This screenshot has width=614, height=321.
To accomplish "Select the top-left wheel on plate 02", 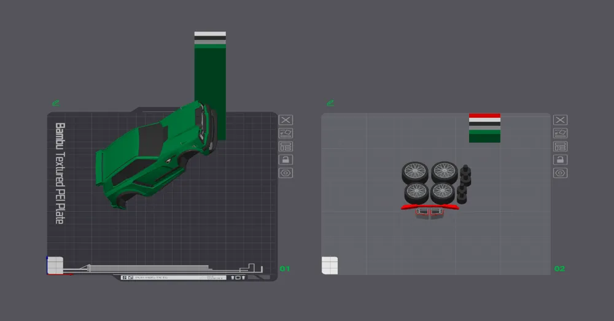I will (414, 172).
